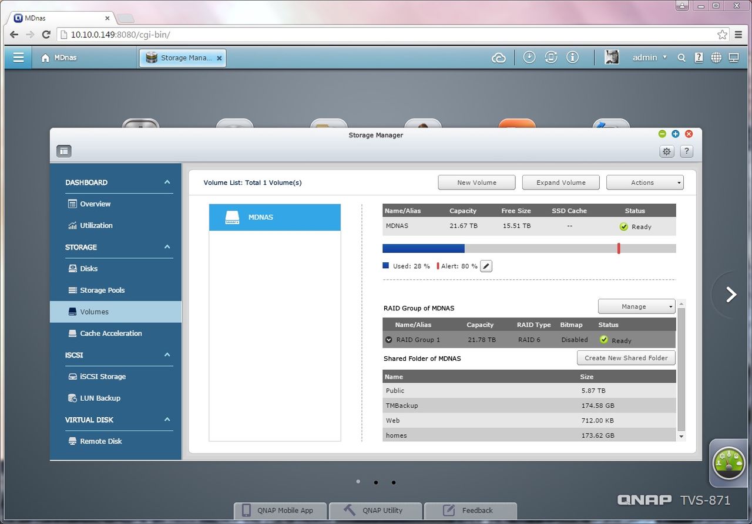The height and width of the screenshot is (524, 752).
Task: Open the Feedback link
Action: (x=471, y=511)
